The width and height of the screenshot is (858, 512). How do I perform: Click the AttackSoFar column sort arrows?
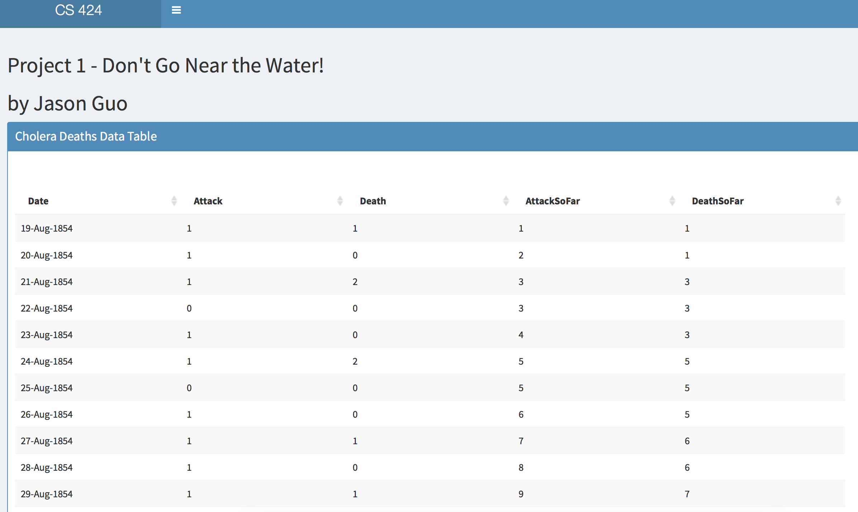[x=672, y=201]
